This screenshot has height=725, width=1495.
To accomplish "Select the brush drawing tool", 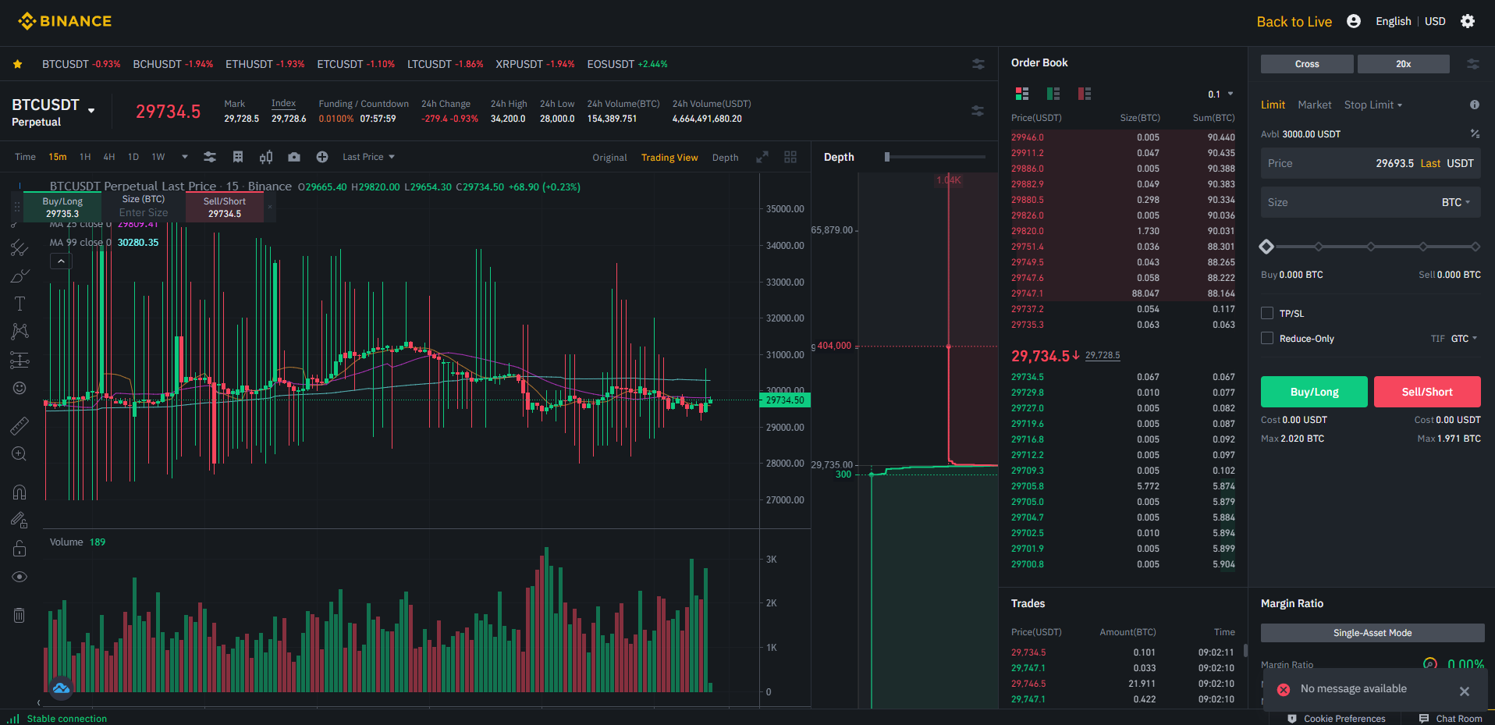I will [x=20, y=276].
